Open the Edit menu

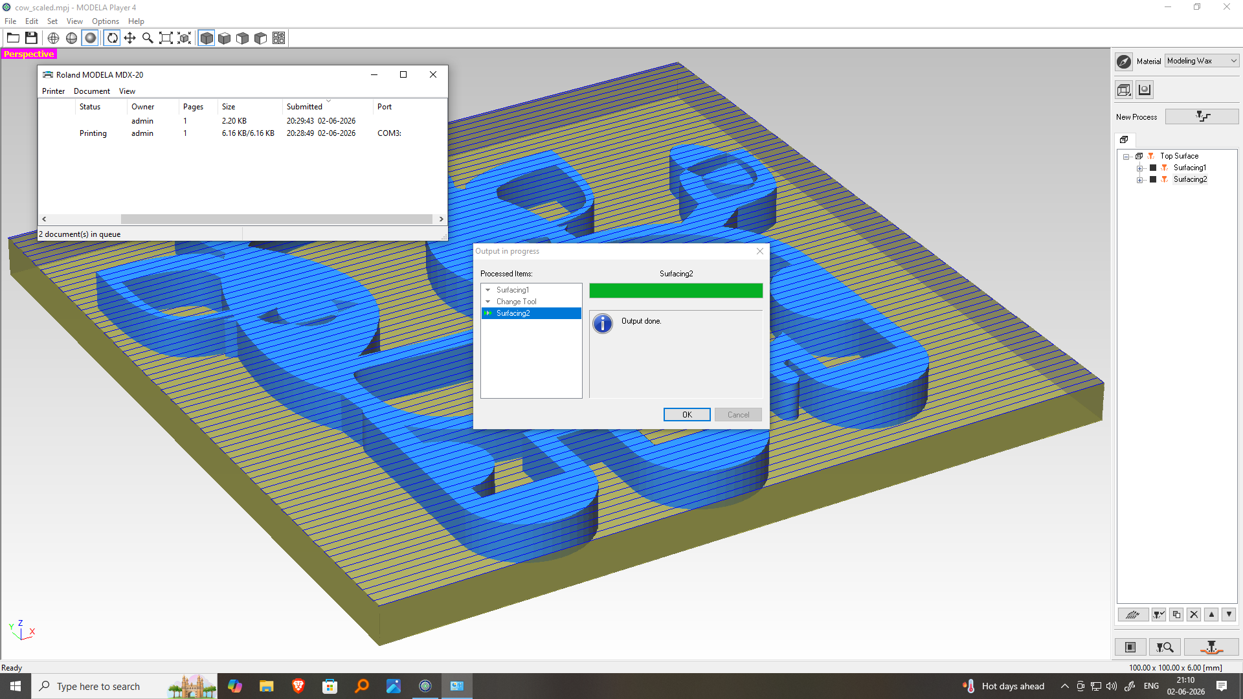pyautogui.click(x=32, y=21)
